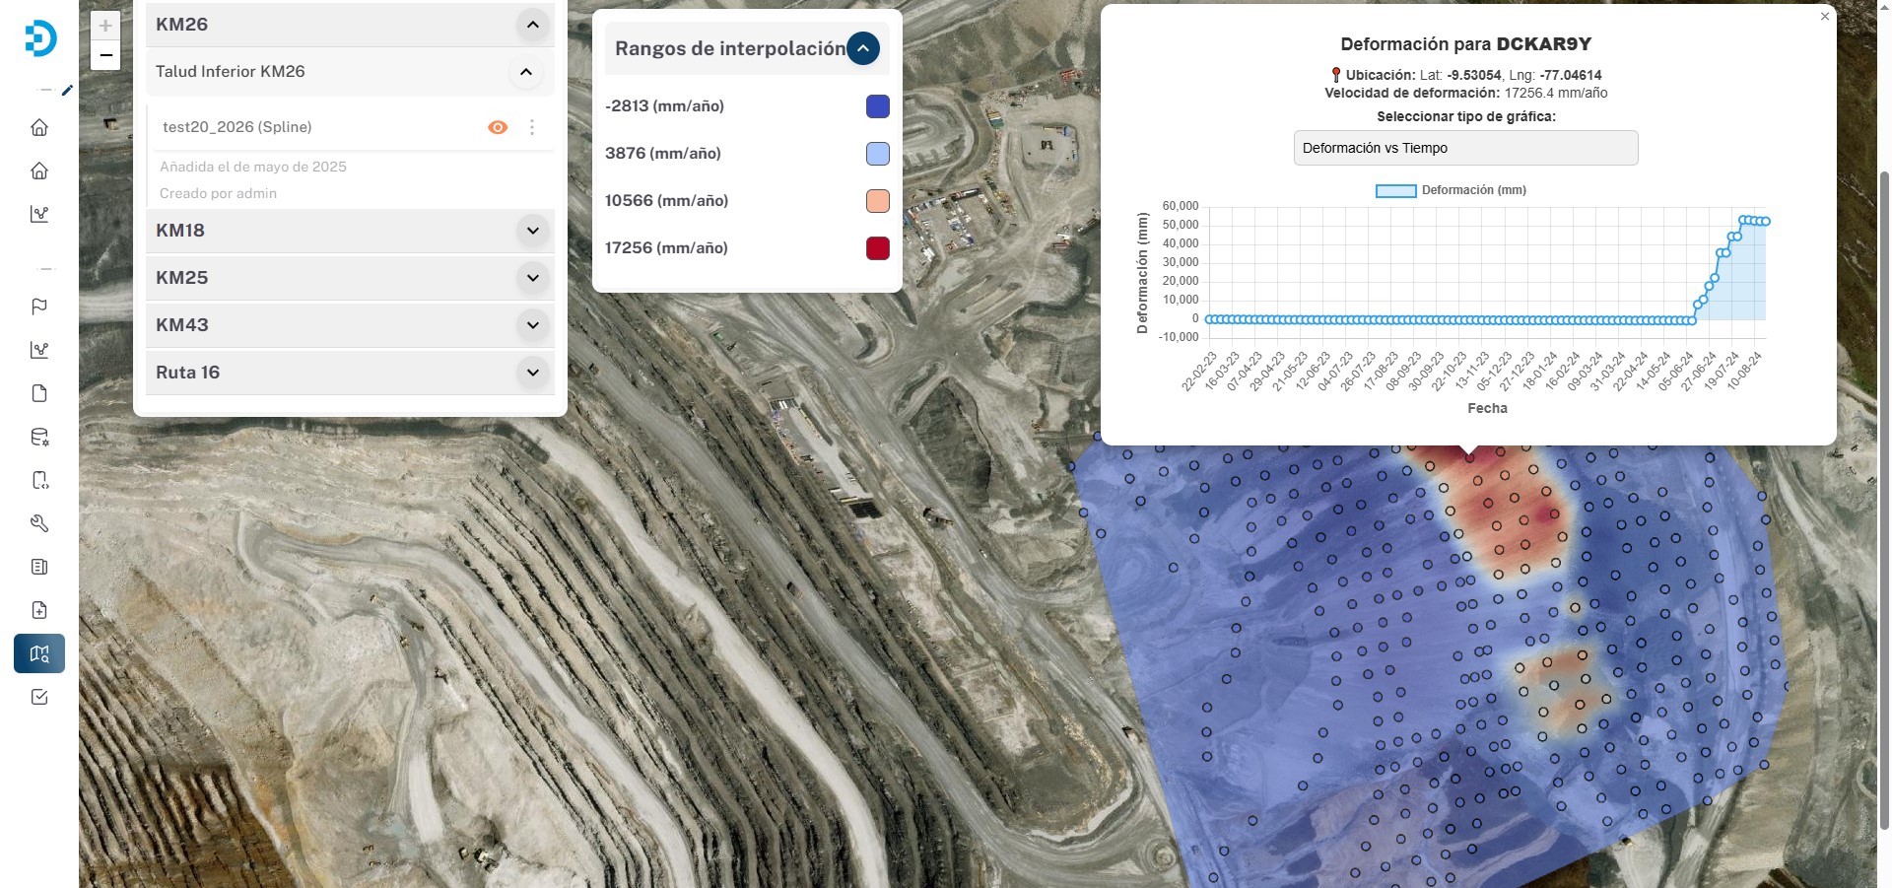Open the add-file plus icon in sidebar
Viewport: 1892px width, 888px height.
pos(39,610)
